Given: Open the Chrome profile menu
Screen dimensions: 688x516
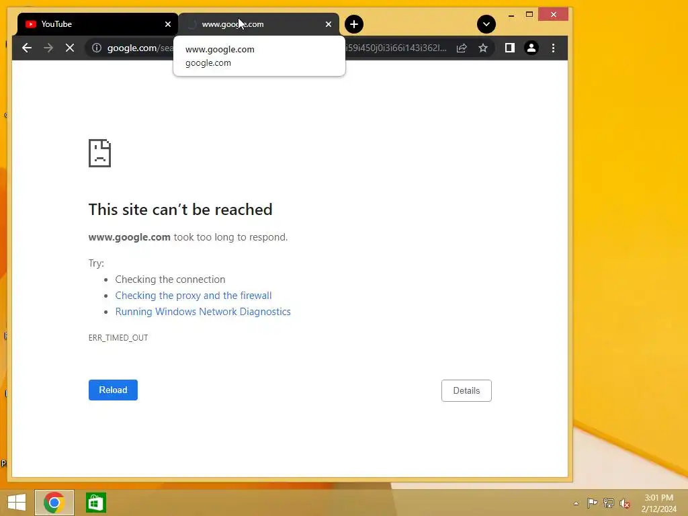Looking at the screenshot, I should [x=531, y=48].
